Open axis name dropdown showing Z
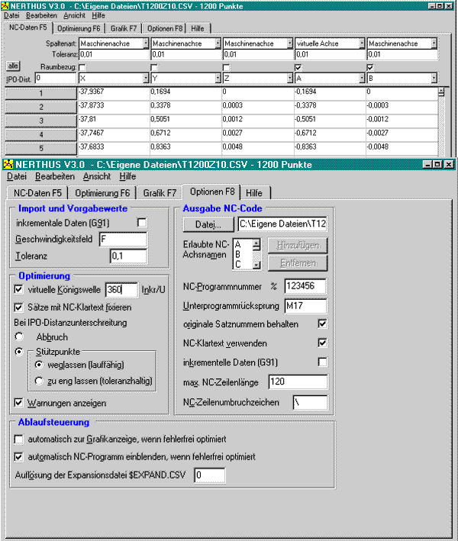This screenshot has width=458, height=541. [x=290, y=79]
